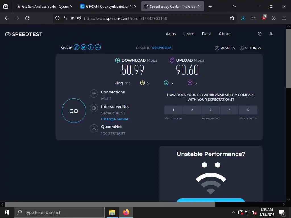
Task: Rate network availability 1 Much worse
Action: pyautogui.click(x=173, y=110)
